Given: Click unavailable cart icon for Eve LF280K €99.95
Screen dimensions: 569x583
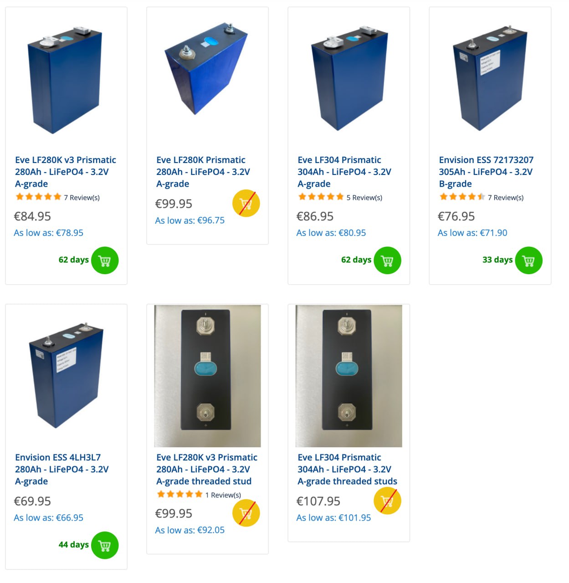Looking at the screenshot, I should tap(246, 203).
